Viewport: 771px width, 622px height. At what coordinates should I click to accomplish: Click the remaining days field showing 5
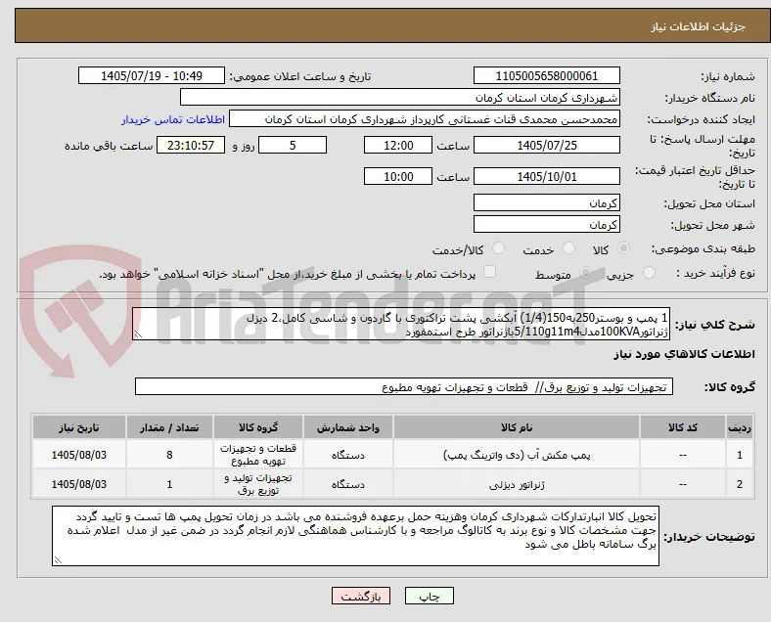point(293,146)
